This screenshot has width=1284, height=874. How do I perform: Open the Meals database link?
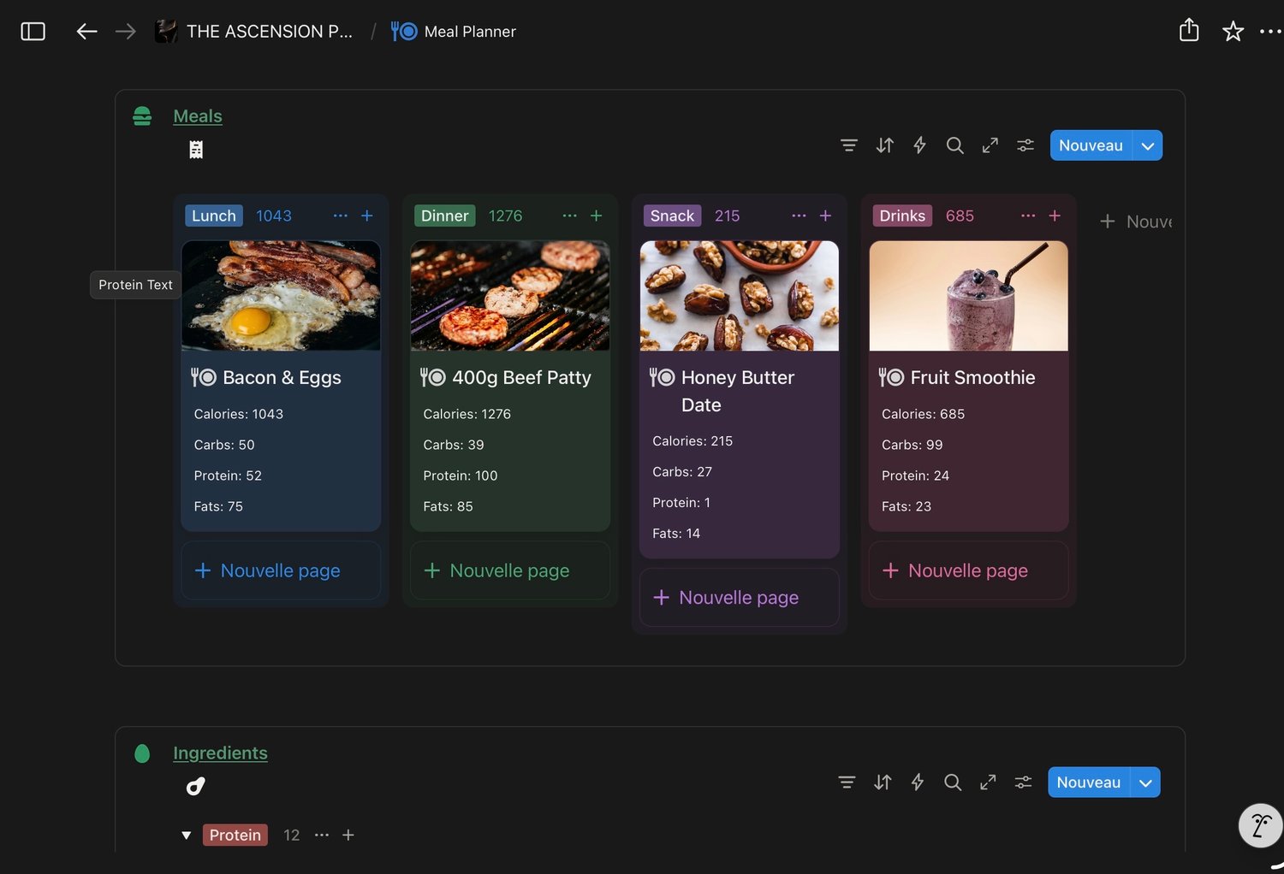click(198, 116)
